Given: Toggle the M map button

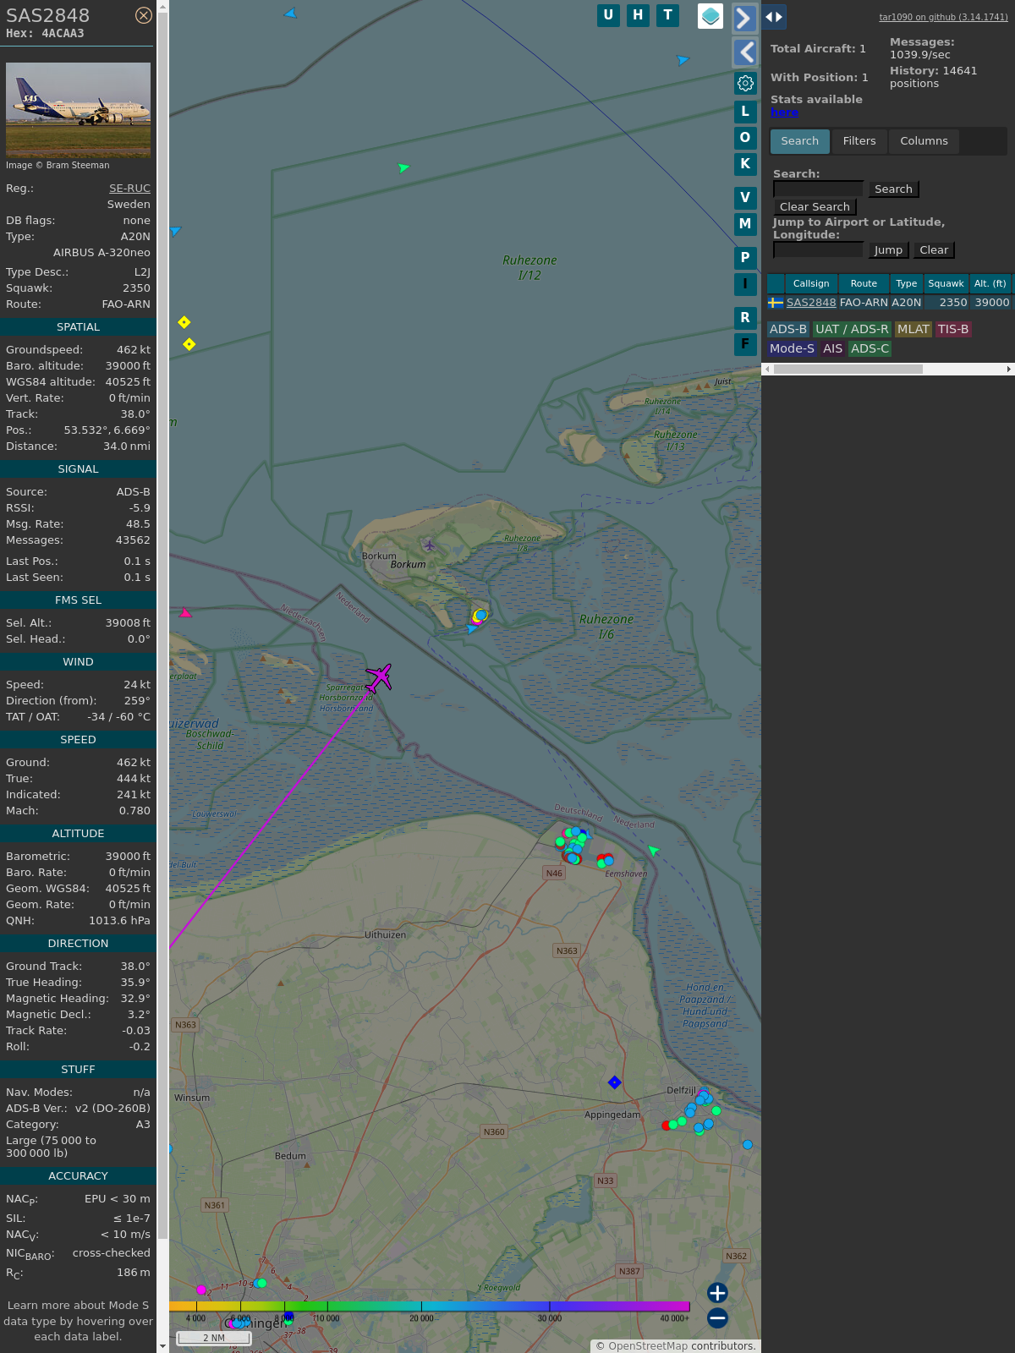Looking at the screenshot, I should [x=745, y=223].
